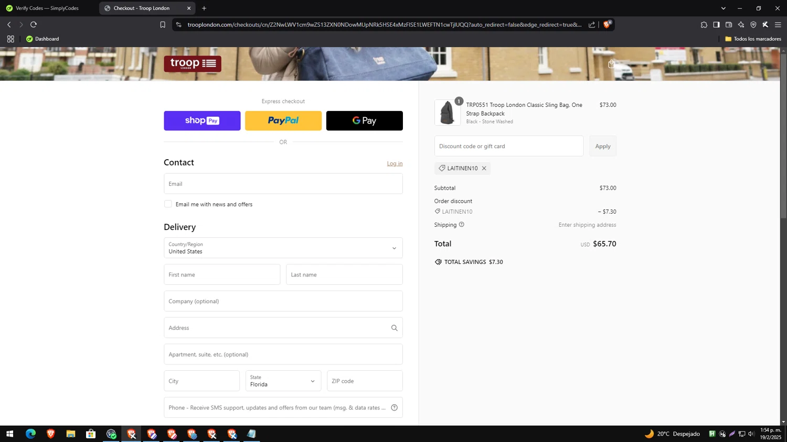Pay with PayPal button
Viewport: 787px width, 442px height.
tap(283, 120)
